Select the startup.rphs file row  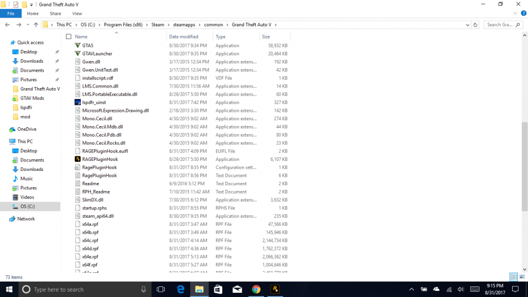182,208
